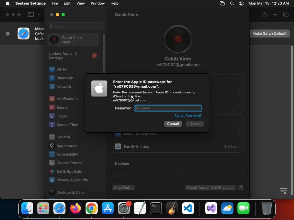Open Launchpad in the Dock
Image resolution: width=294 pixels, height=220 pixels.
43,208
